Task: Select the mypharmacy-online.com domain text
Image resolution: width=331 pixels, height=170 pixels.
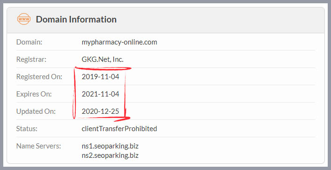Action: [119, 42]
